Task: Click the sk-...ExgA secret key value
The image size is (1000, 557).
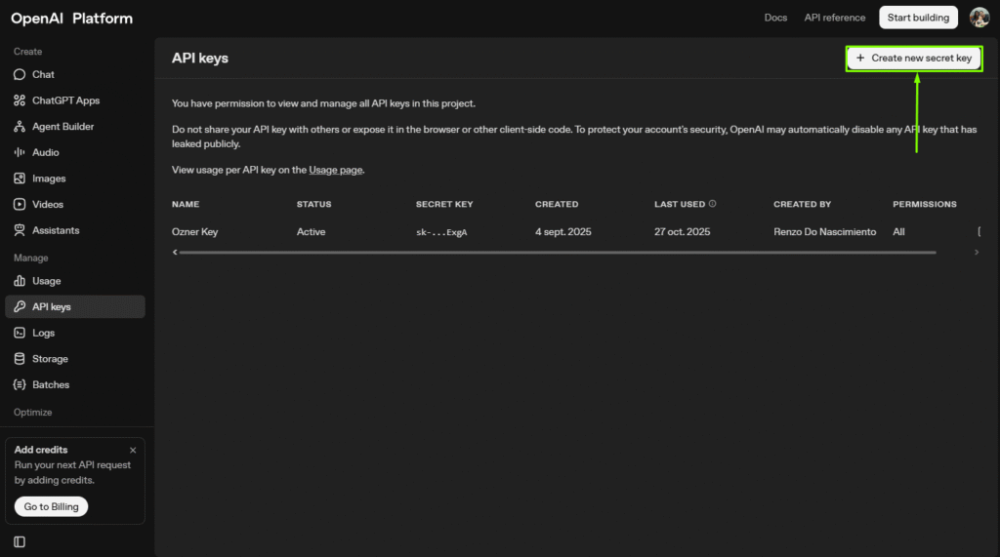Action: click(x=441, y=232)
